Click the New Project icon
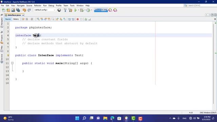 point(8,10)
